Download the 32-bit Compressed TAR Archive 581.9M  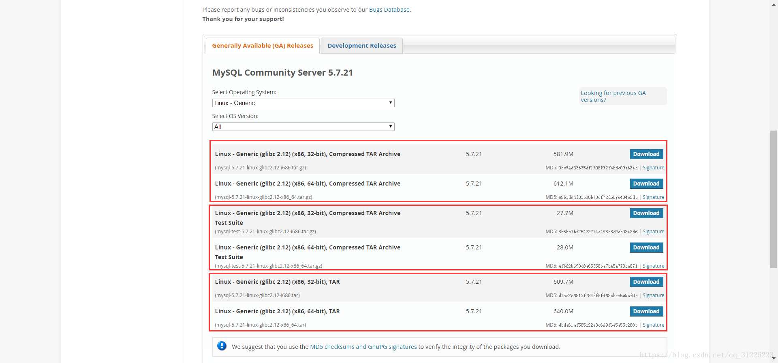[x=646, y=154]
